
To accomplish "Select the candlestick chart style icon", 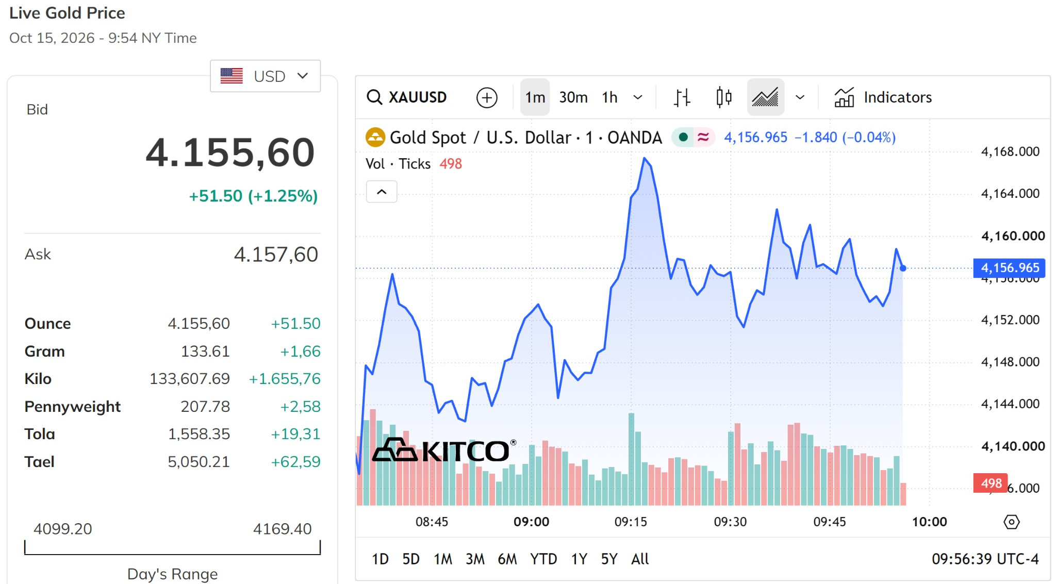I will click(x=723, y=97).
